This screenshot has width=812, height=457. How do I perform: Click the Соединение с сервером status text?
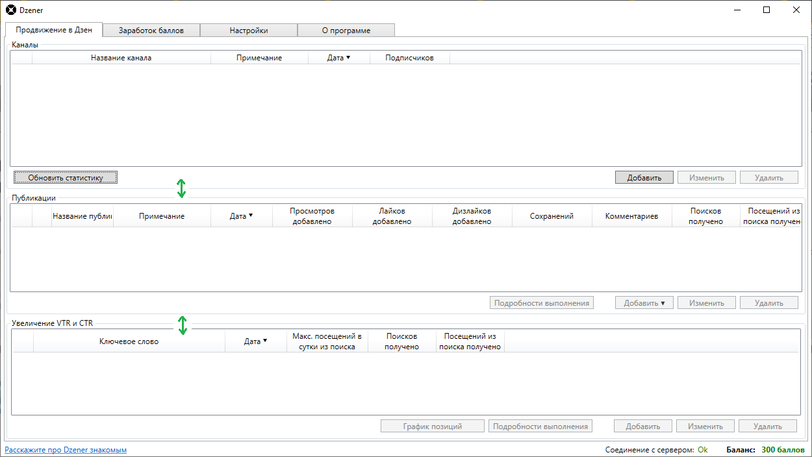[650, 450]
